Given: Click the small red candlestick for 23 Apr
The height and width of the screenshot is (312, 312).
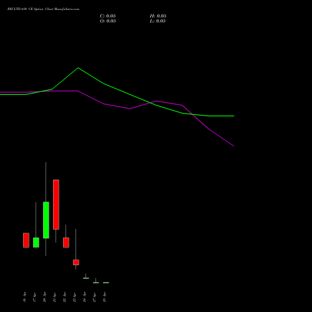Looking at the screenshot, I should click(76, 262).
